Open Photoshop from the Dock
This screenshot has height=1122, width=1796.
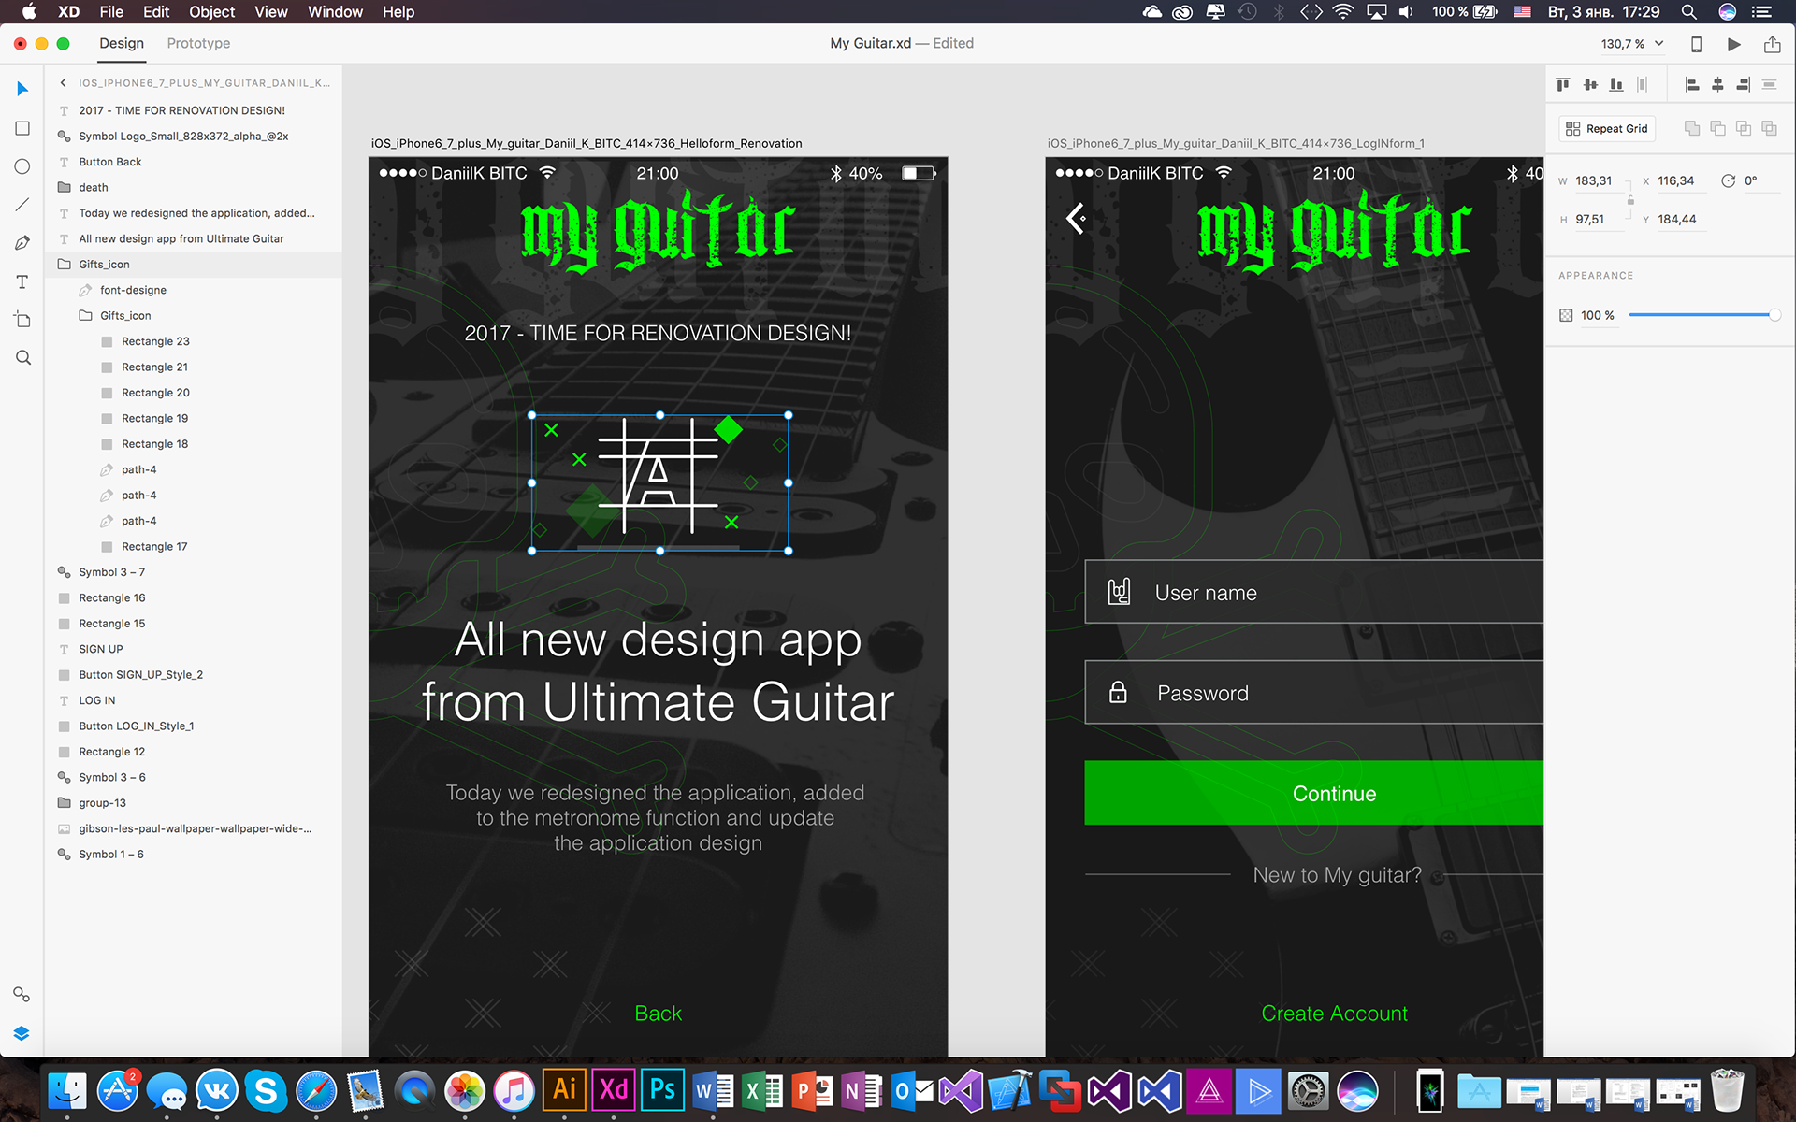coord(662,1090)
